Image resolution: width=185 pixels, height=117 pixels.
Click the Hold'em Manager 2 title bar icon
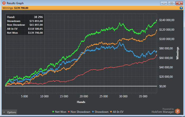[4, 3]
